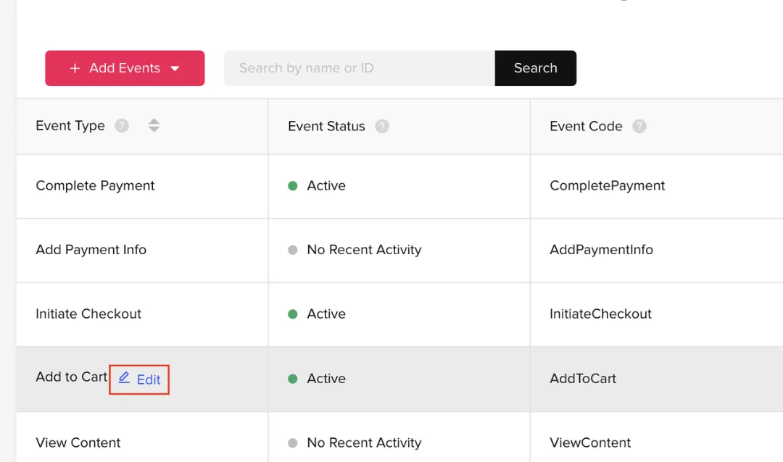Click the Event Type column header
783x462 pixels.
70,126
